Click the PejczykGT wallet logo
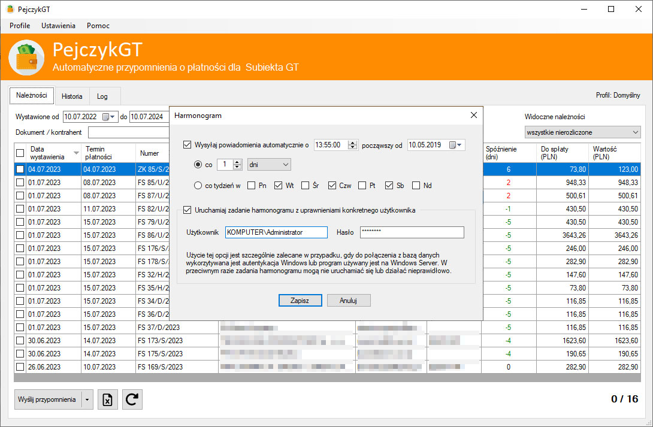This screenshot has width=653, height=427. 26,57
